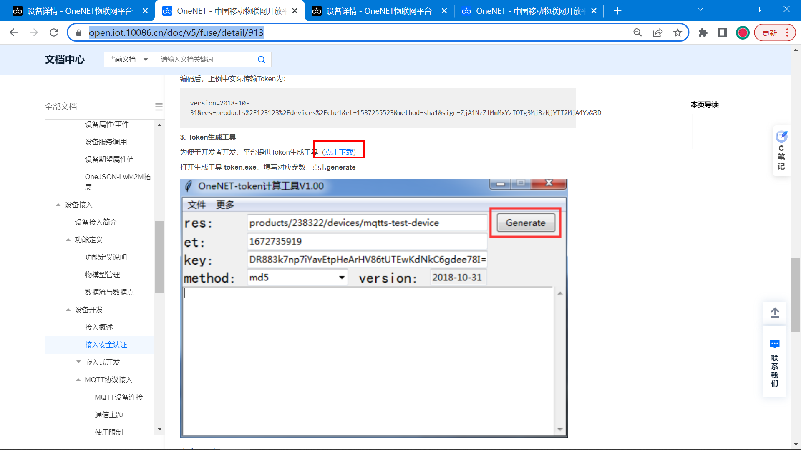Viewport: 801px width, 450px height.
Task: Click the back-to-top arrow icon
Action: point(775,312)
